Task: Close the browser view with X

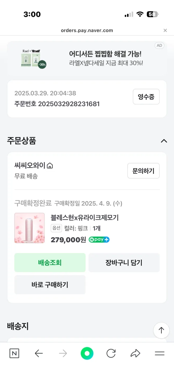Action: tap(165, 31)
